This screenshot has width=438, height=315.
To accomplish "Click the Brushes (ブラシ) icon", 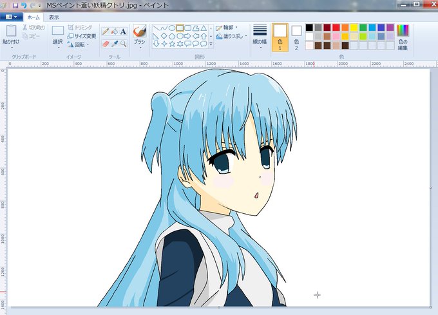I will click(139, 30).
